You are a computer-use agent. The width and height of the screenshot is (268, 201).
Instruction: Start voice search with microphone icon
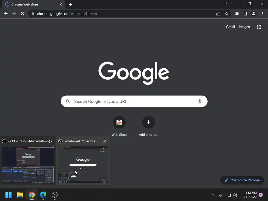[200, 101]
